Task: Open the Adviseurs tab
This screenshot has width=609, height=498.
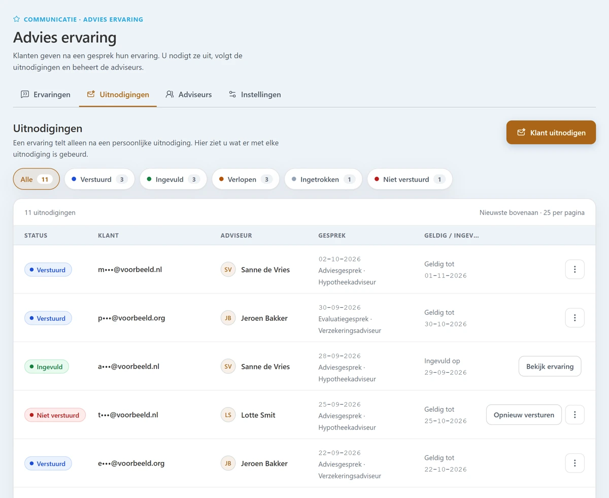Action: coord(189,94)
